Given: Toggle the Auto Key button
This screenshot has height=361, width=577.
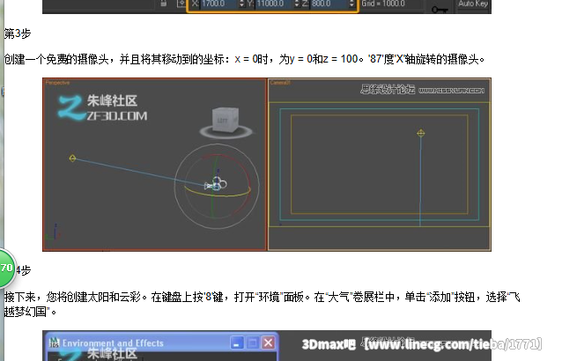Looking at the screenshot, I should pyautogui.click(x=473, y=4).
